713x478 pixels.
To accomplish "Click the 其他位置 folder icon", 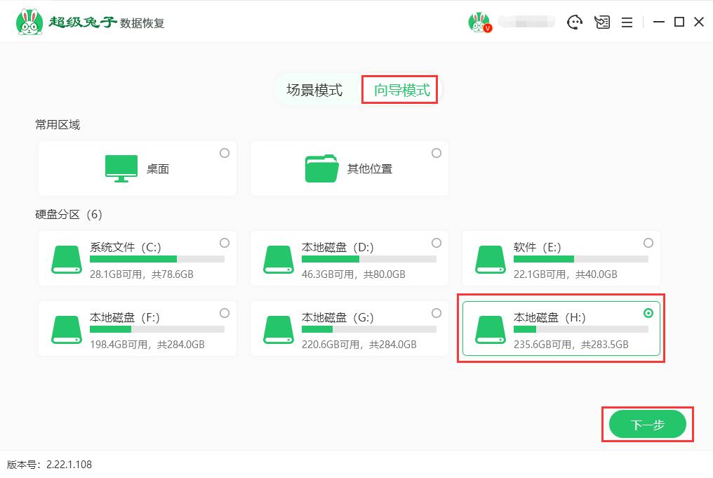I will click(322, 168).
